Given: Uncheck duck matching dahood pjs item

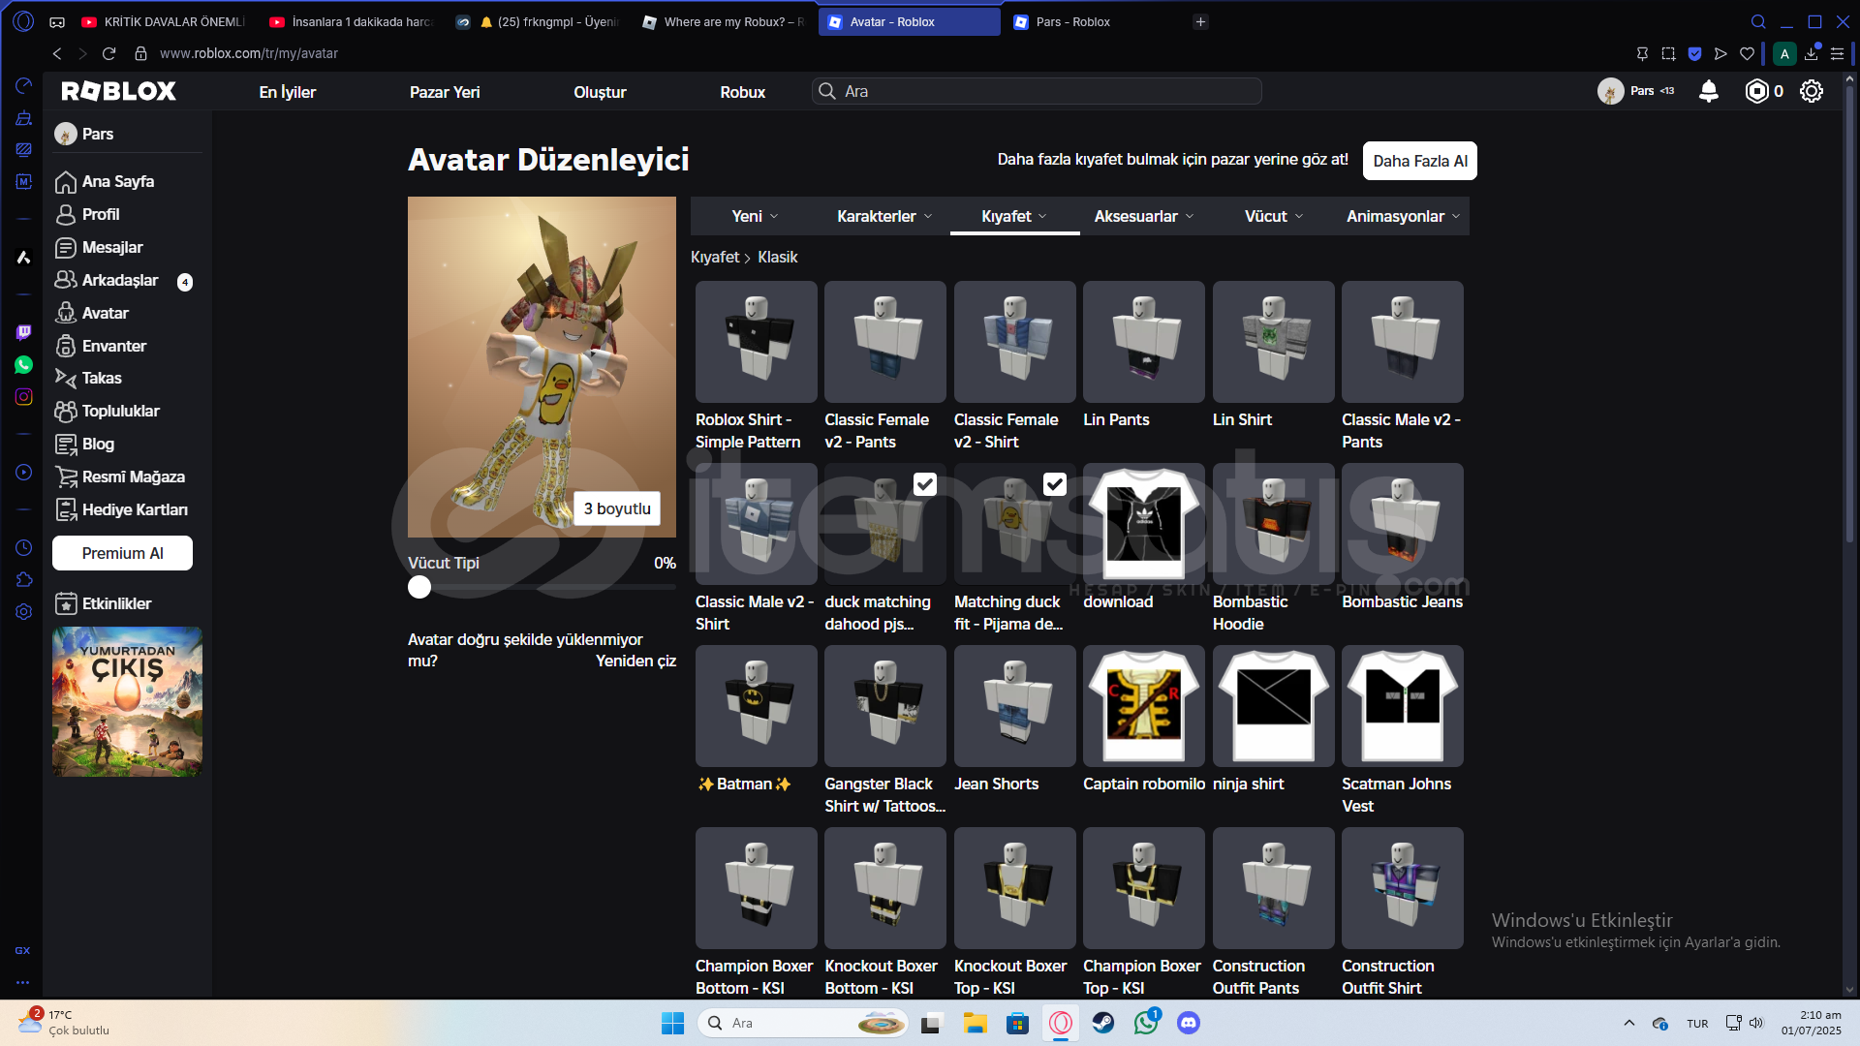Looking at the screenshot, I should click(925, 484).
